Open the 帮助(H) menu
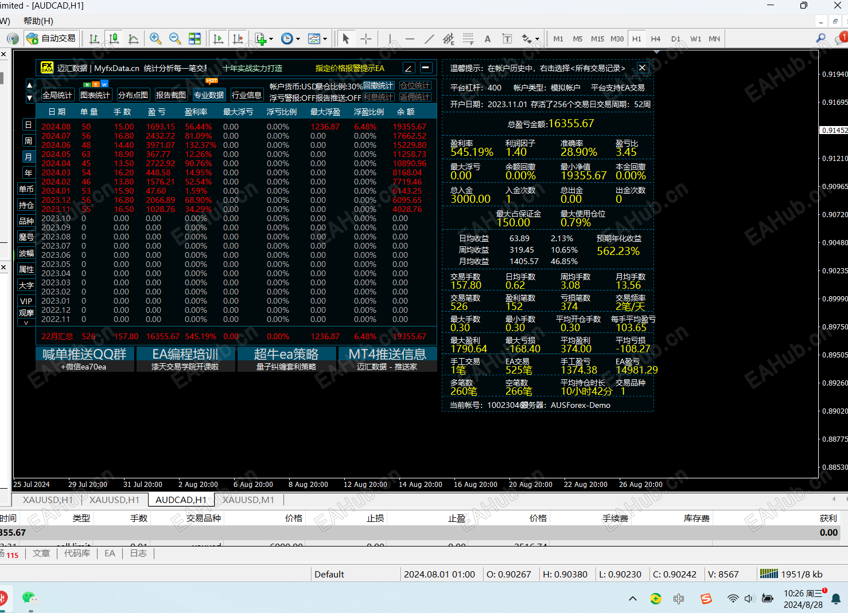Viewport: 848px width, 613px height. pos(38,21)
